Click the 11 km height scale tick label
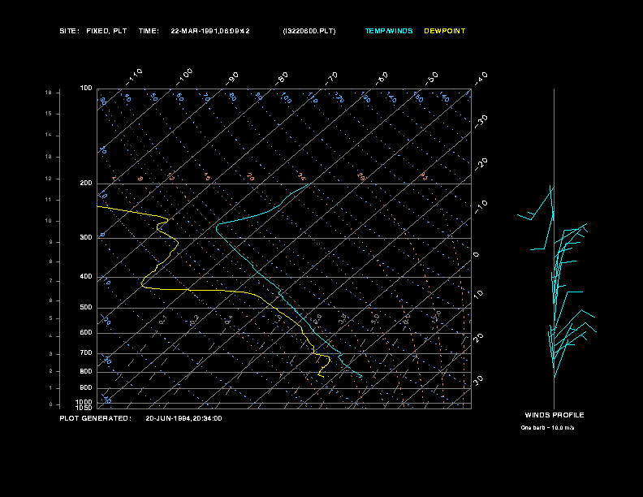The width and height of the screenshot is (643, 497). point(49,200)
